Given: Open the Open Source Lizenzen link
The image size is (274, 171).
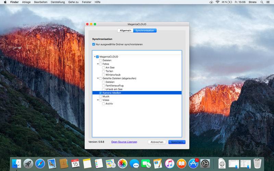Looking at the screenshot, I should click(124, 142).
